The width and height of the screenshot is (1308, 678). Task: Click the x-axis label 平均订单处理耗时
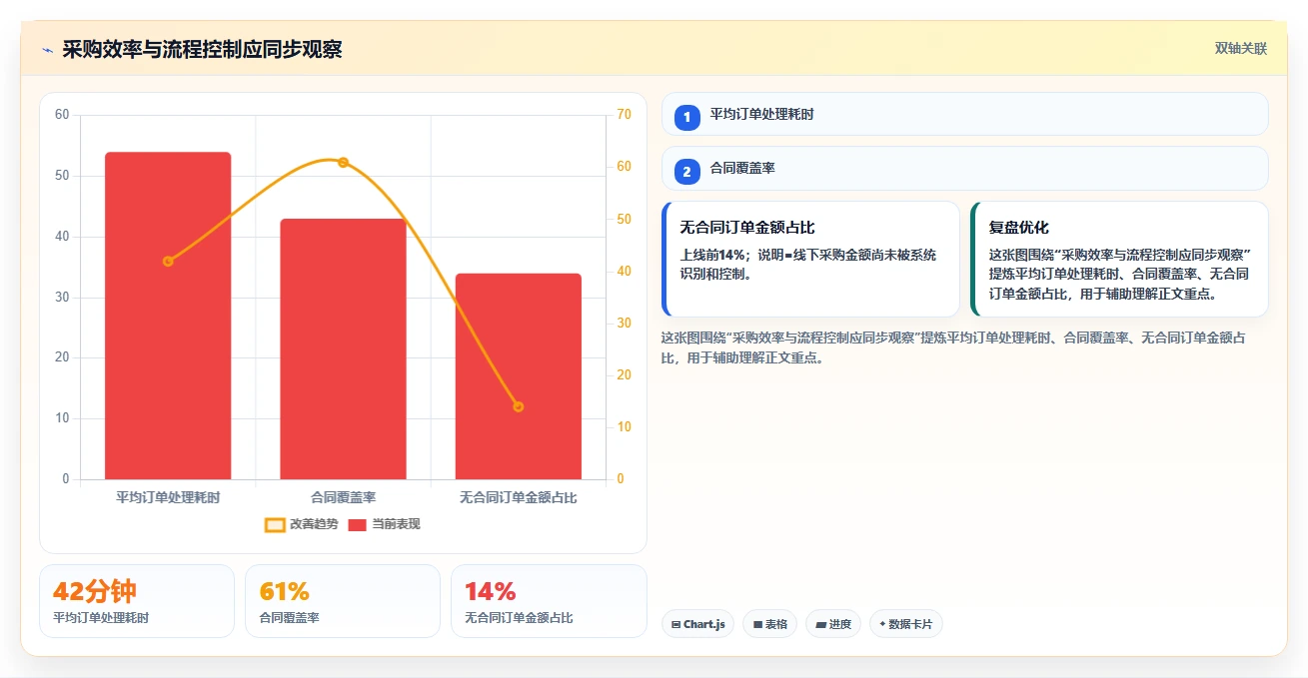pyautogui.click(x=168, y=497)
